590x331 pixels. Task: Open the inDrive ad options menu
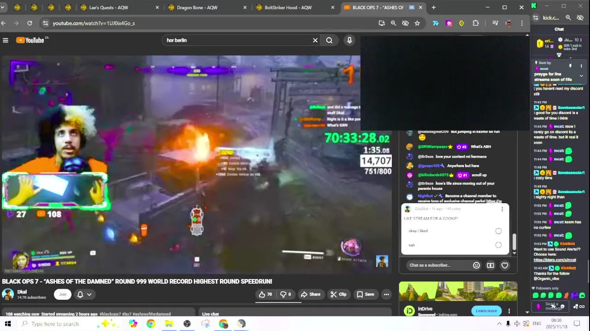(x=509, y=311)
